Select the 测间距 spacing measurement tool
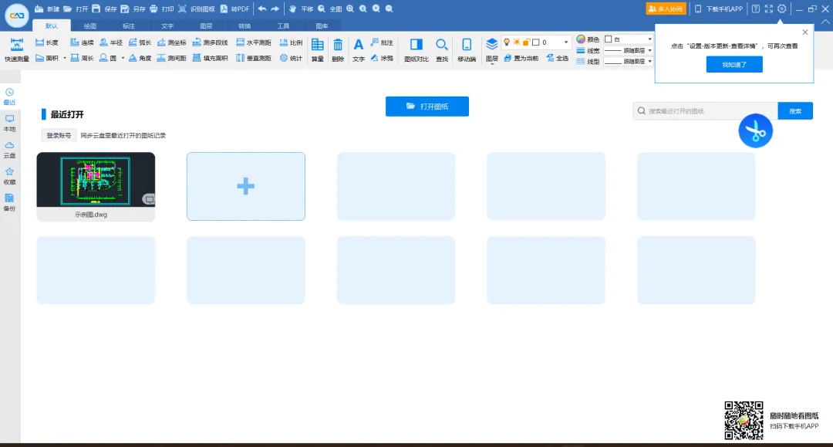Screen dimensions: 833x447 (x=171, y=58)
